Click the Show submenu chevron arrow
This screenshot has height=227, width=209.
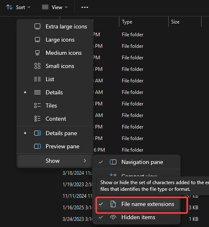click(85, 161)
